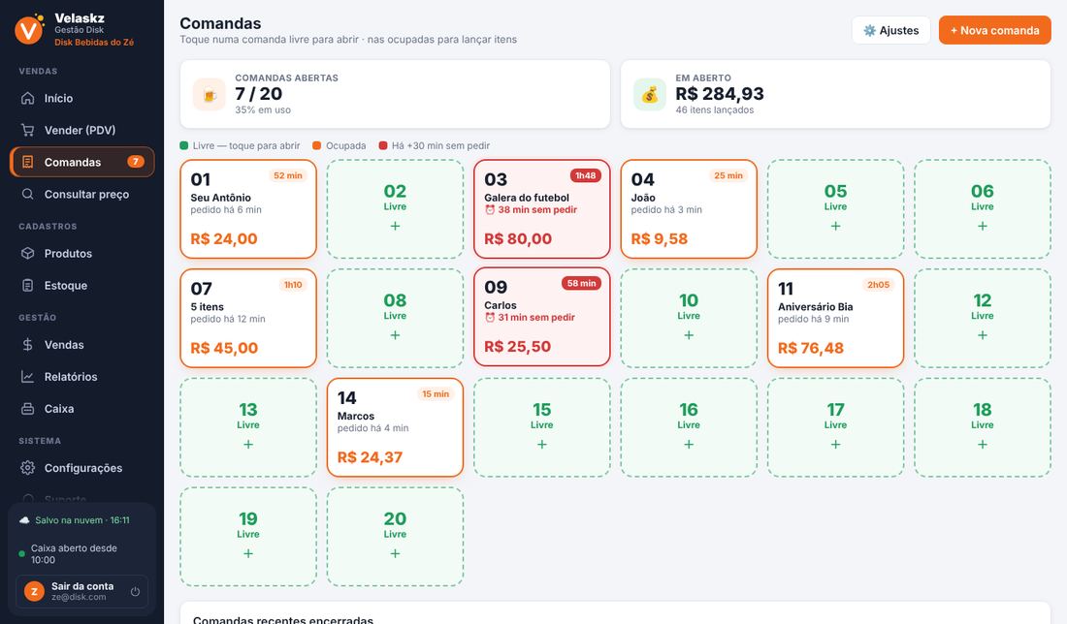The height and width of the screenshot is (624, 1067).
Task: Click the 58 min badge on comanda 09
Action: click(581, 284)
